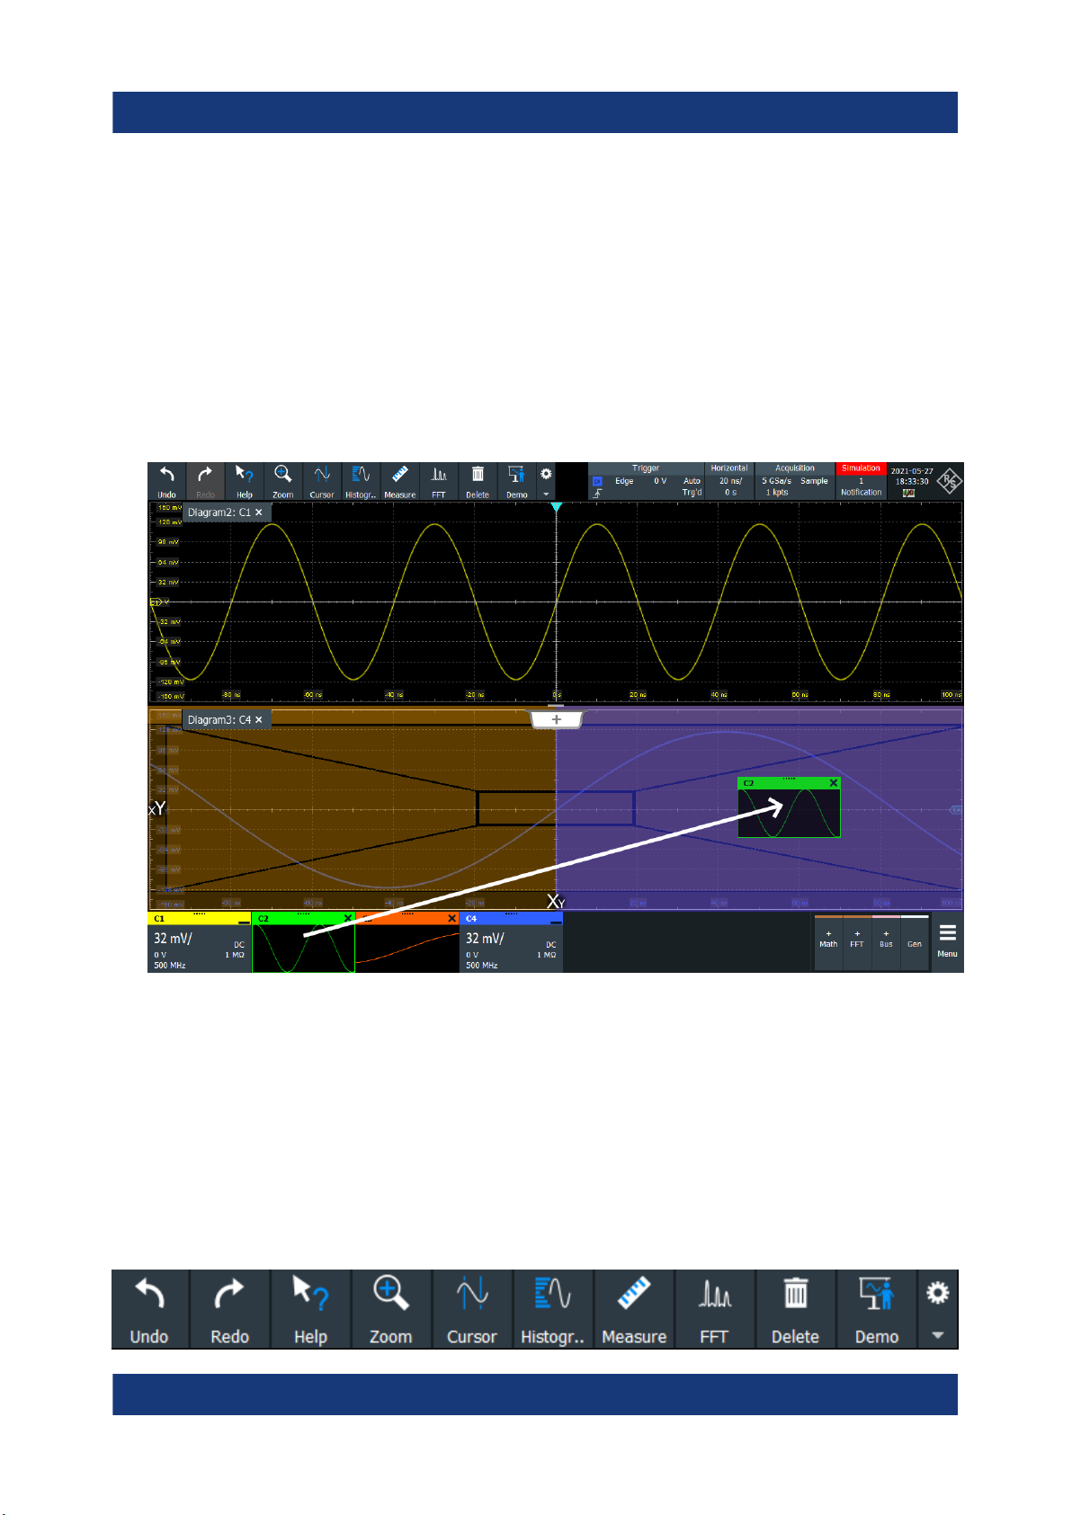Open Help in the oscilloscope screenshot toolbar
Viewport: 1072px width, 1515px height.
tap(245, 481)
